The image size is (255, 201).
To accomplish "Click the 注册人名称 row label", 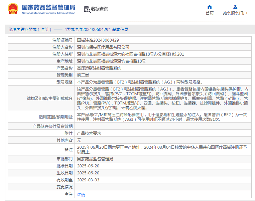I will click(x=62, y=47).
